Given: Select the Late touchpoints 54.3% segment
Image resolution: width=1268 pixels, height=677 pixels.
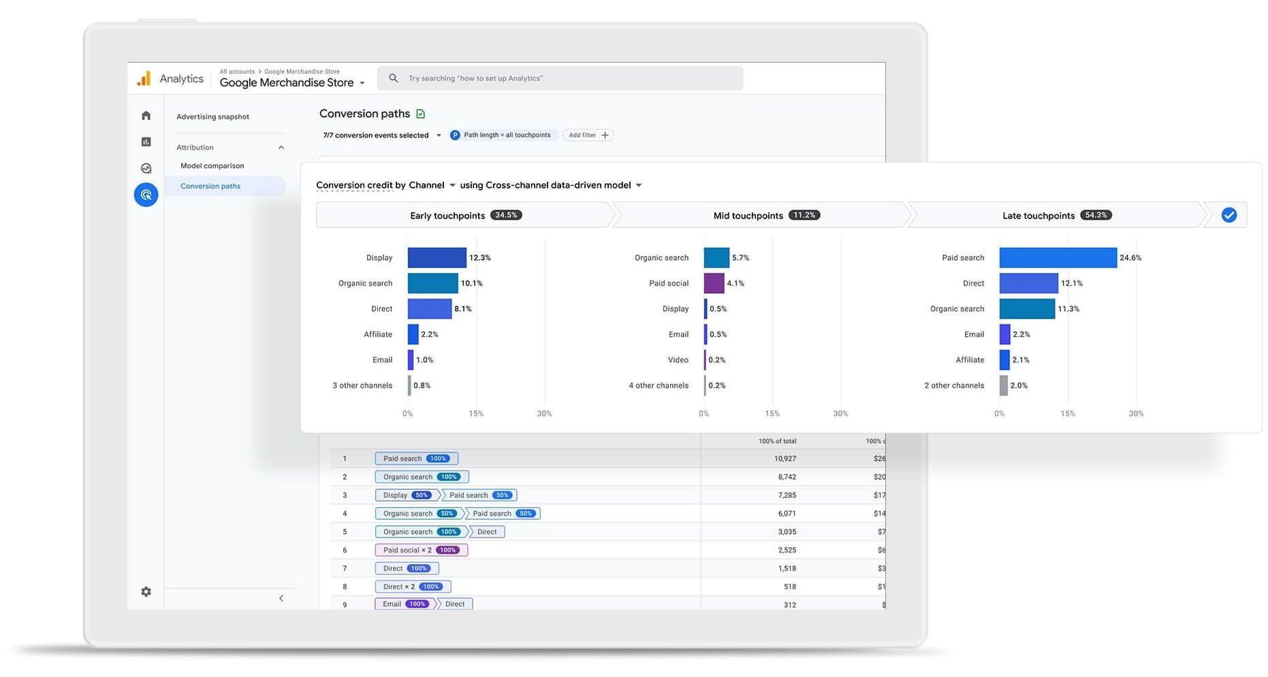Looking at the screenshot, I should [x=1055, y=214].
